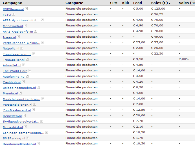195x145 pixels.
Task: Select the € 1,70 lead value
Action: click(x=138, y=138)
